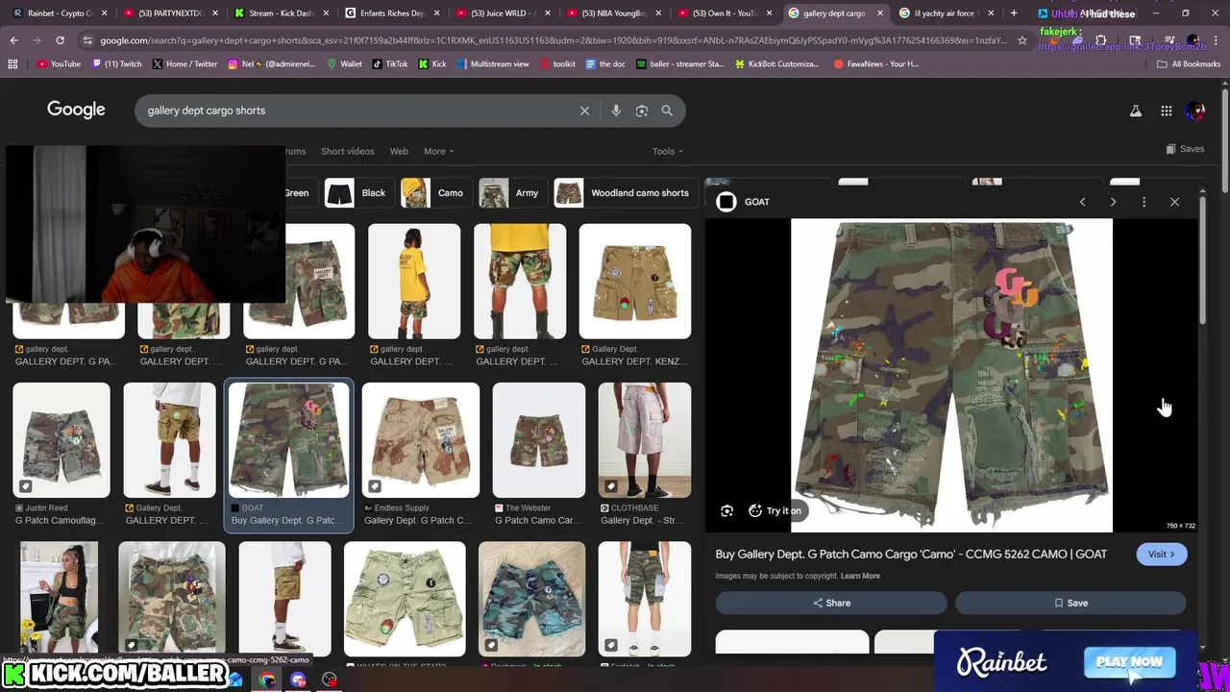This screenshot has height=692, width=1230.
Task: Click the Google logo
Action: tap(76, 110)
